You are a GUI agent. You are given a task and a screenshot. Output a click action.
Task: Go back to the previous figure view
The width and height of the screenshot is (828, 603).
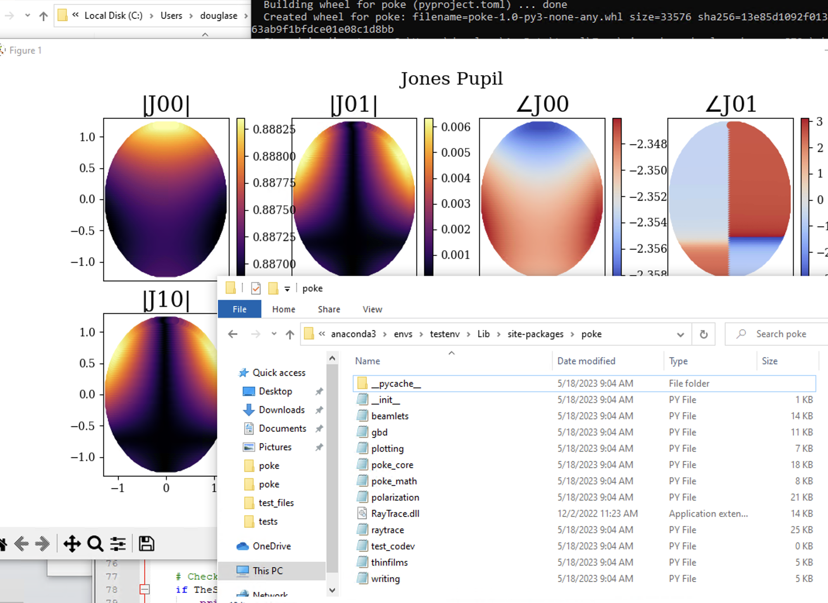click(x=22, y=543)
